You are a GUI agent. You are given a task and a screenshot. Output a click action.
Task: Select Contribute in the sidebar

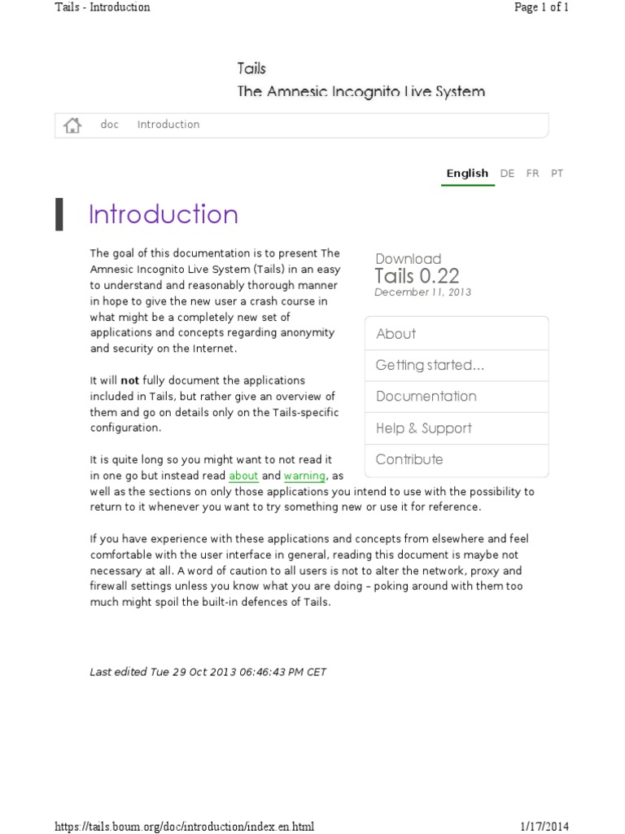point(409,459)
